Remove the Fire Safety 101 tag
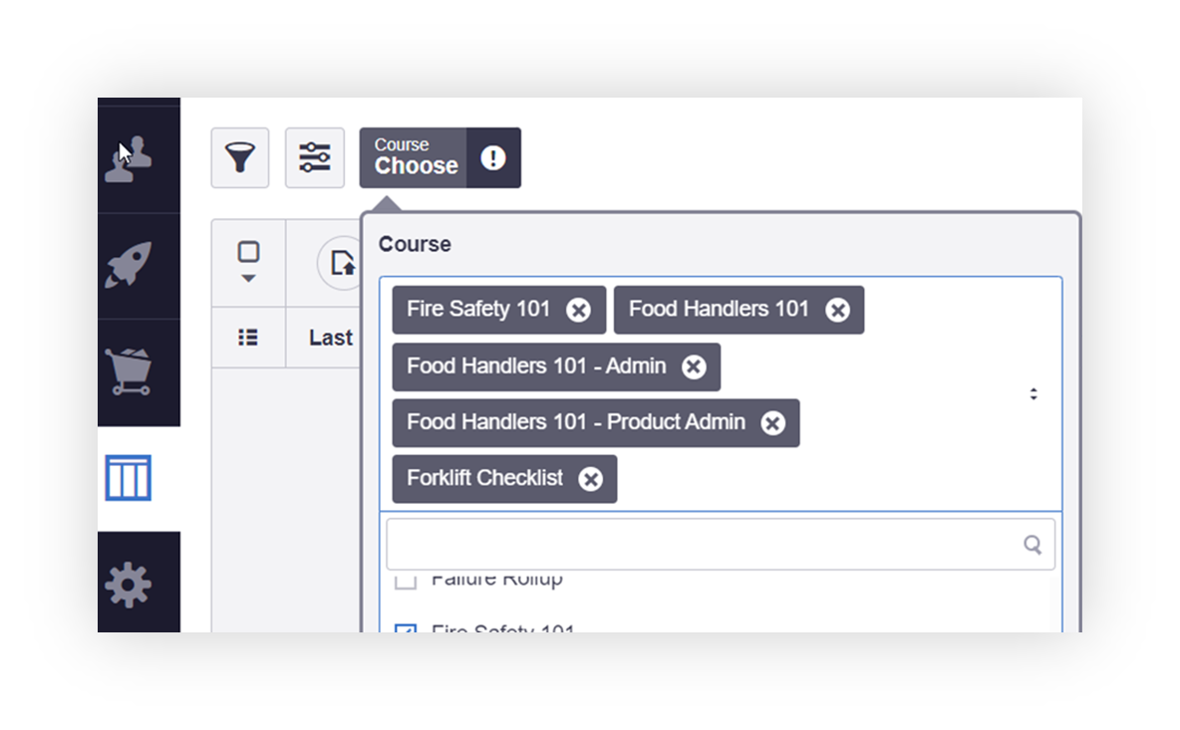Screen dimensions: 1180x730 click(x=578, y=310)
